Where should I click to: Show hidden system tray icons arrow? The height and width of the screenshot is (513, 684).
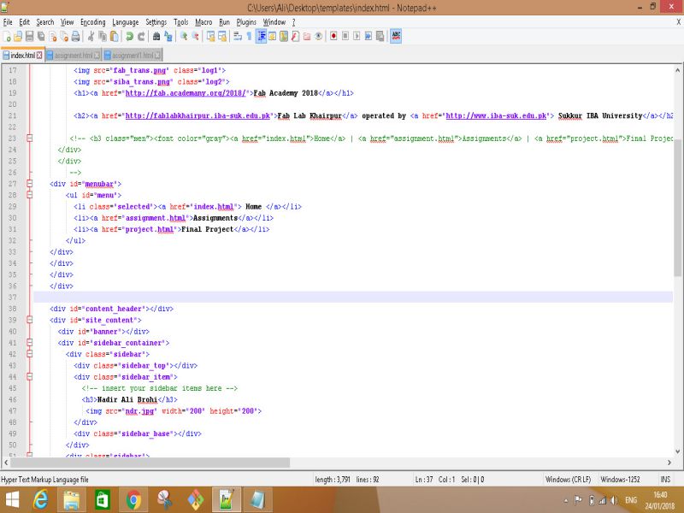[566, 500]
